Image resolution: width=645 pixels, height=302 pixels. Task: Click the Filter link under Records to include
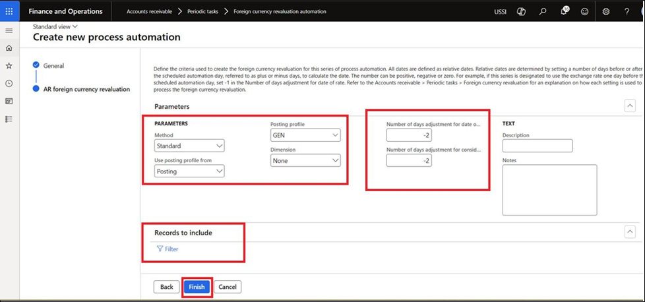pos(168,249)
